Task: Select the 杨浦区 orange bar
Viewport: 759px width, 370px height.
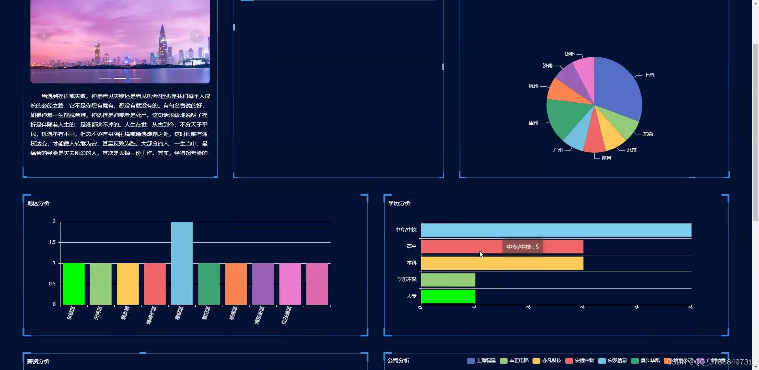Action: 236,284
